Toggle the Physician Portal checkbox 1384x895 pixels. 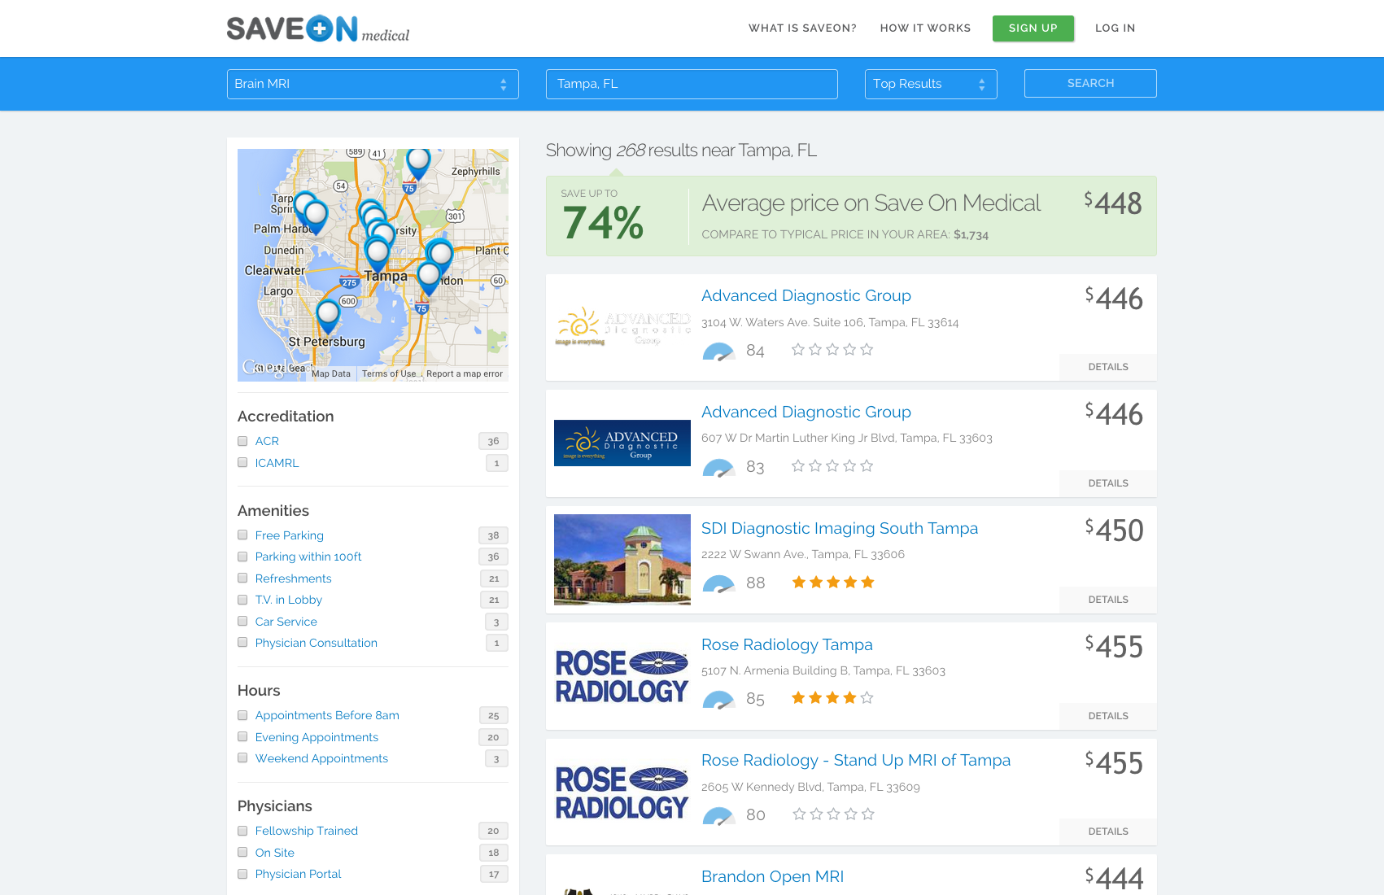(x=242, y=874)
